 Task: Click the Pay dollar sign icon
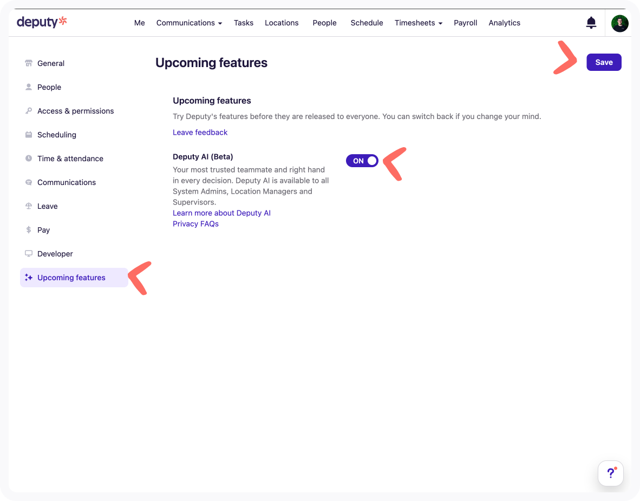coord(29,230)
